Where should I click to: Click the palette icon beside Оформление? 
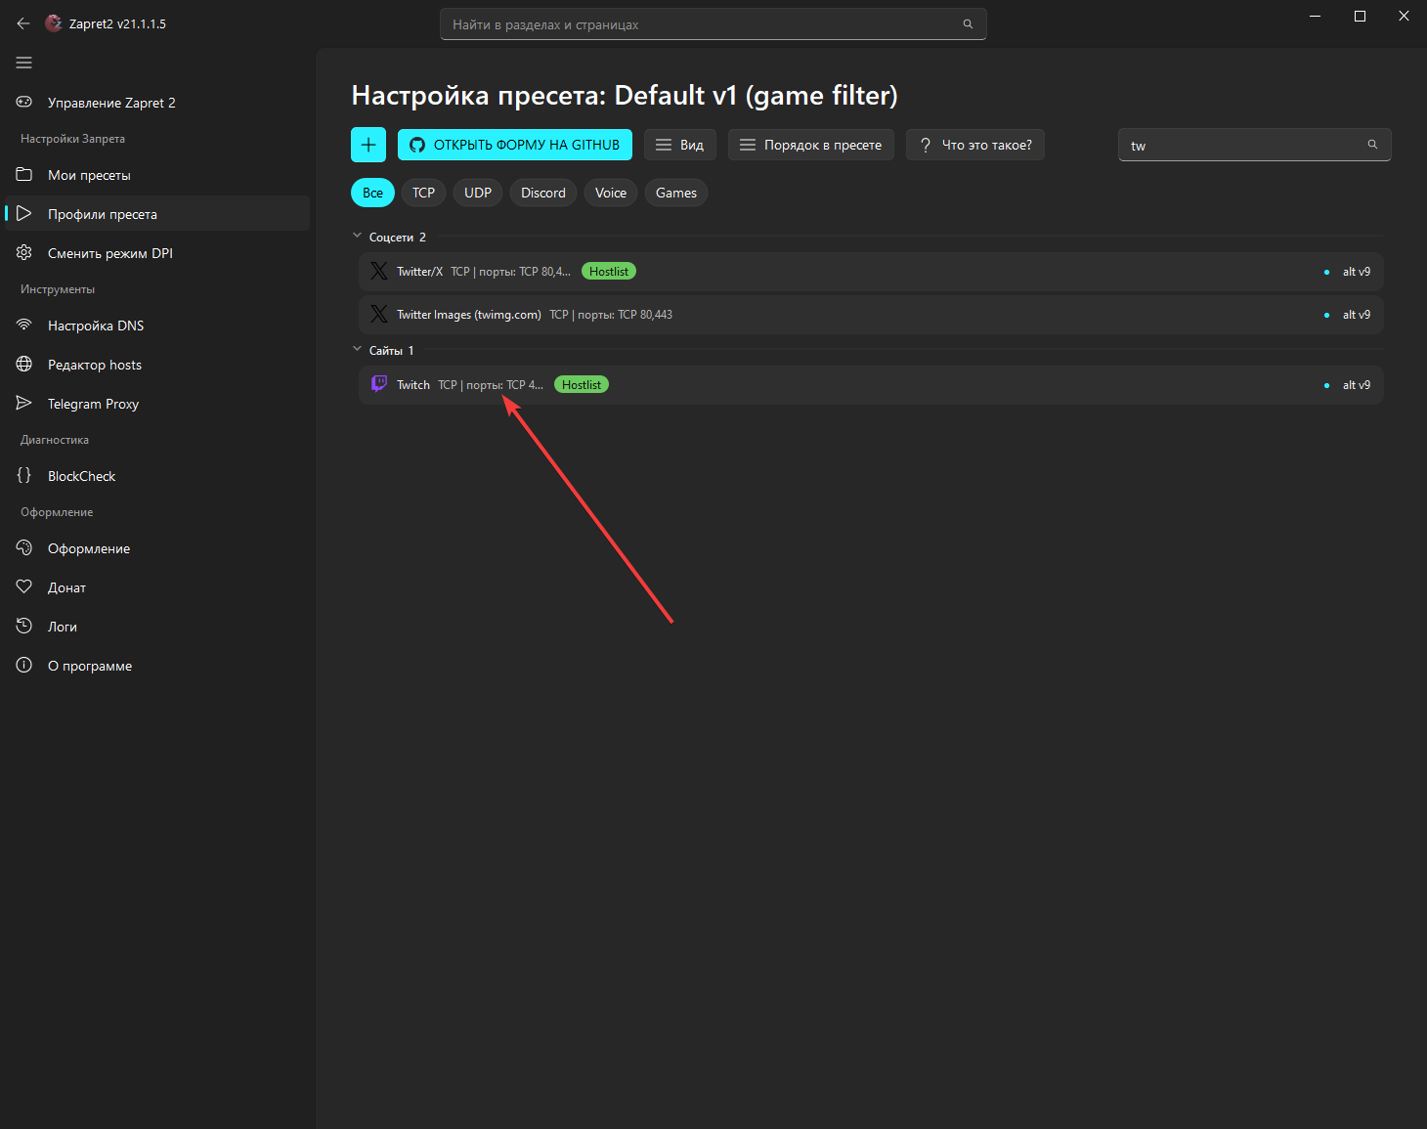tap(24, 547)
